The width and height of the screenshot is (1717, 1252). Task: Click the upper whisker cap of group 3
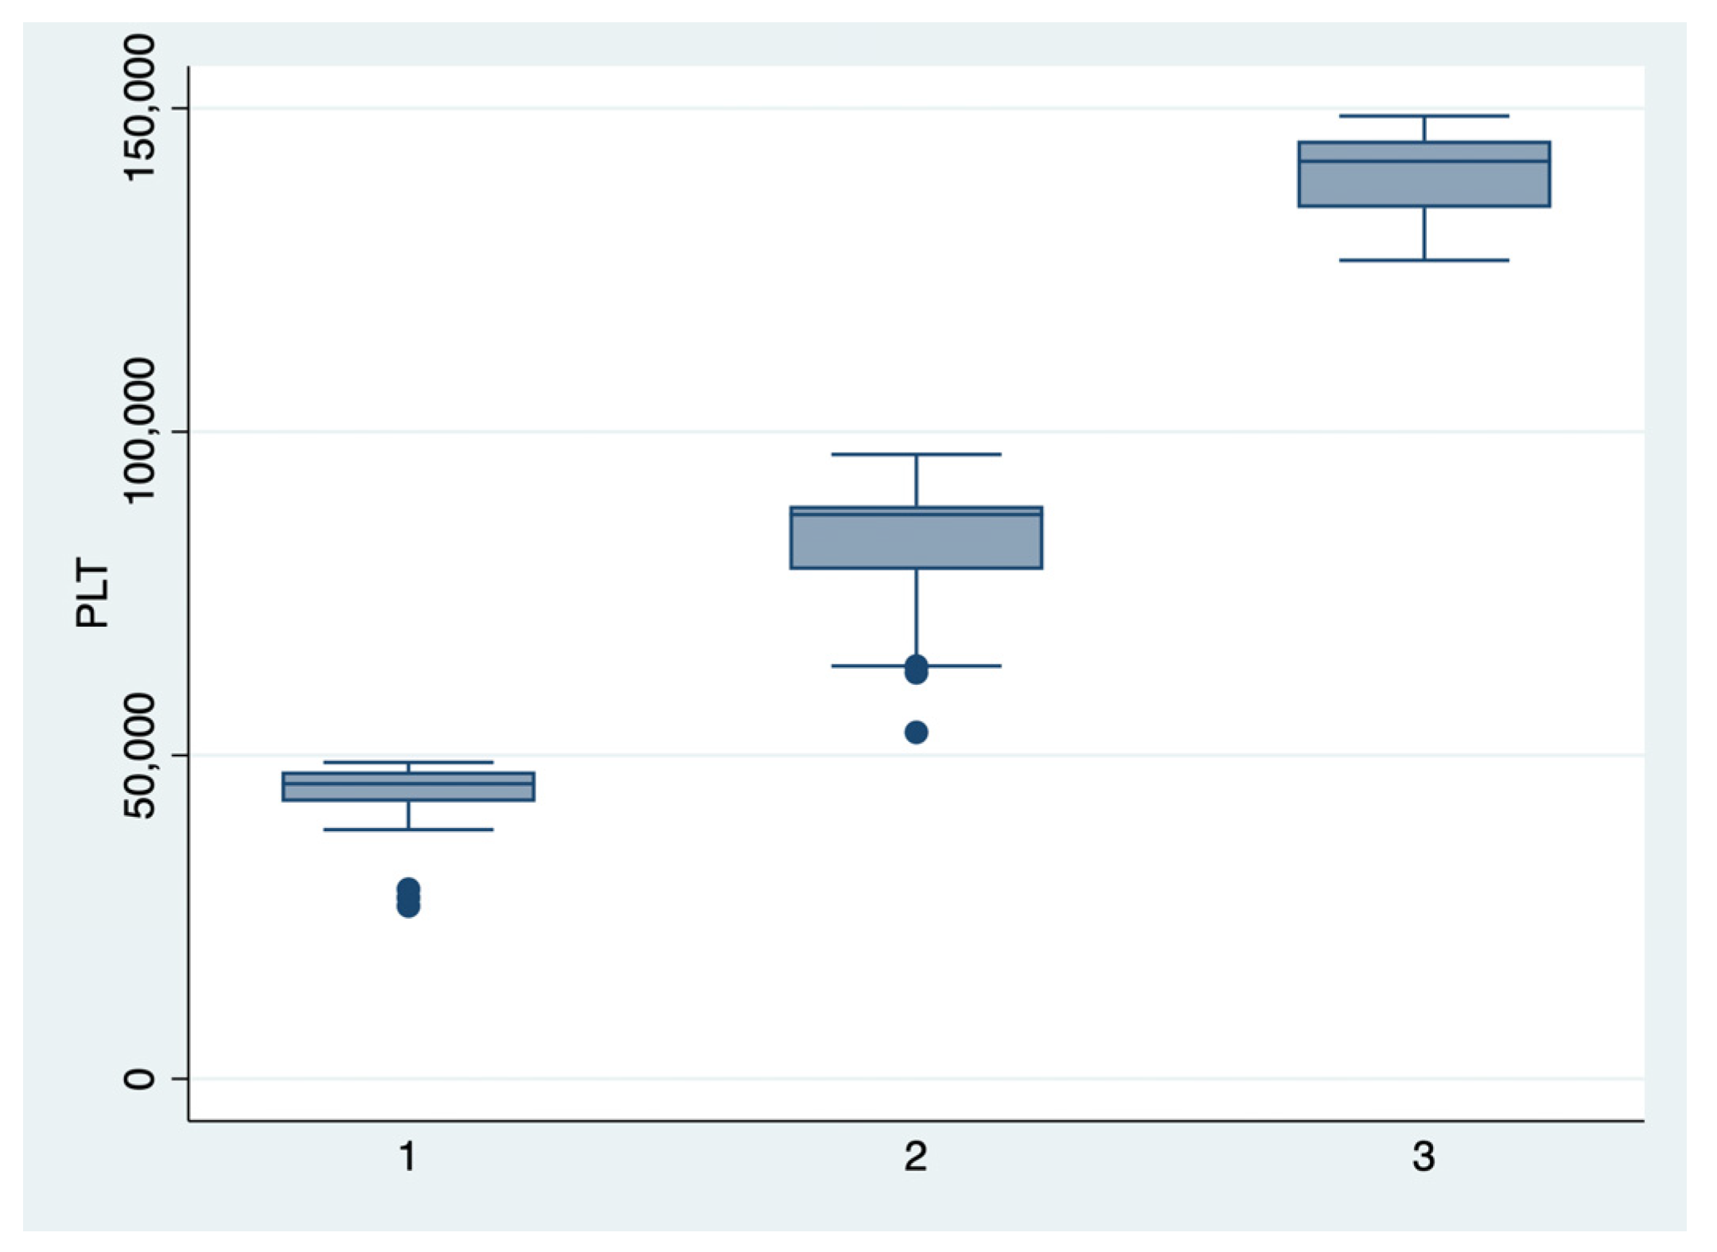pyautogui.click(x=1423, y=116)
